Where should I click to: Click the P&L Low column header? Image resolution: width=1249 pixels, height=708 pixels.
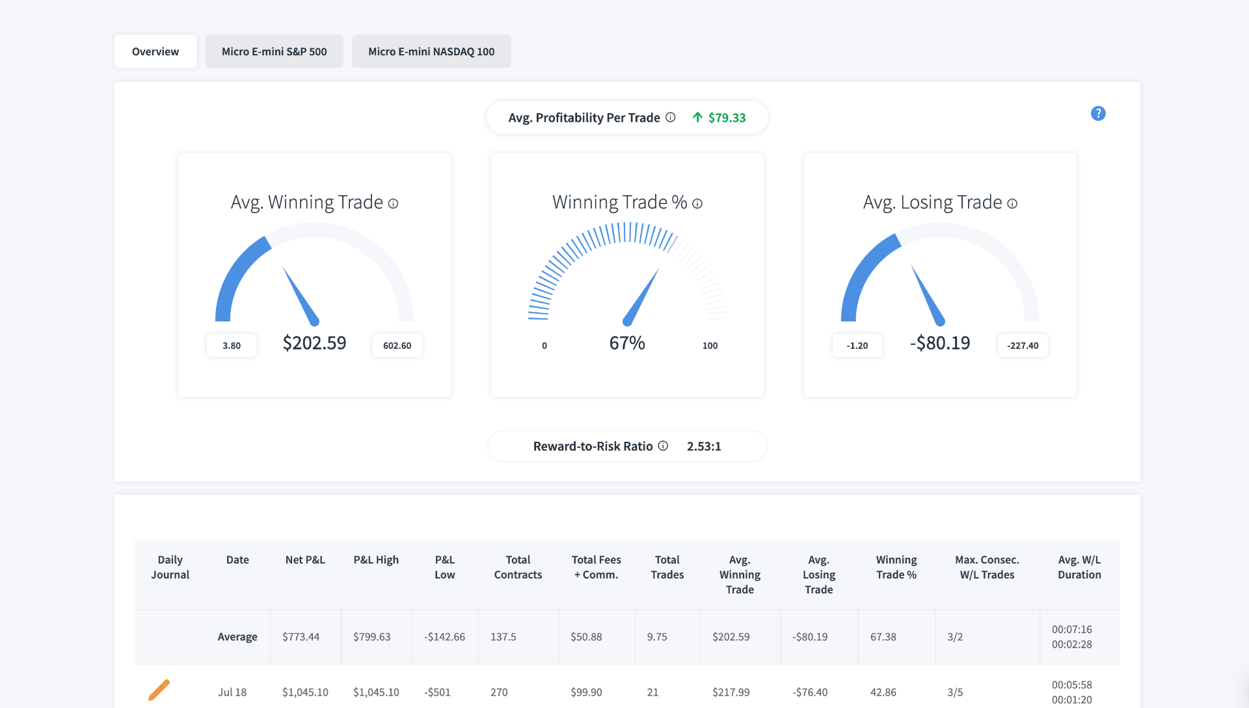[x=445, y=567]
